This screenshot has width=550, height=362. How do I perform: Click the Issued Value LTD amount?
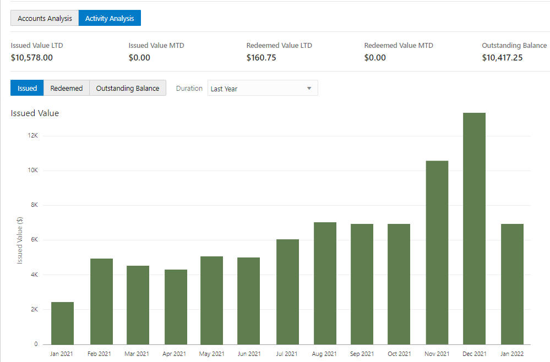click(x=31, y=57)
